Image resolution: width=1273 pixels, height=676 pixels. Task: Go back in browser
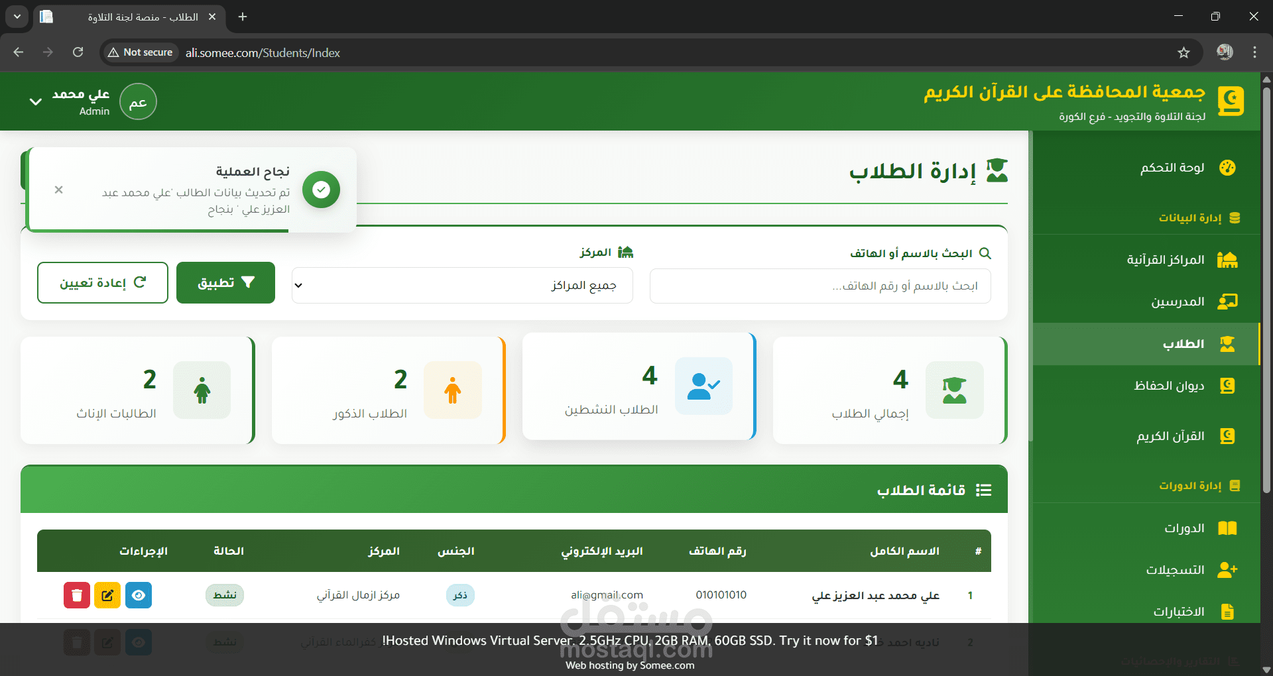click(x=19, y=52)
